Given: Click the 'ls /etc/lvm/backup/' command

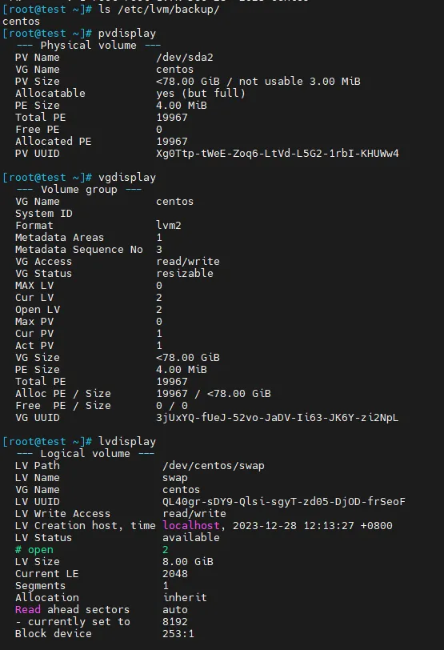Looking at the screenshot, I should pos(159,10).
